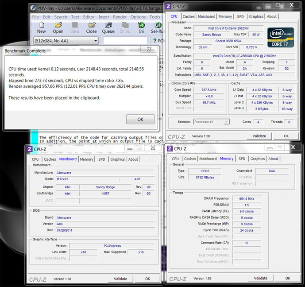
Task: Select Graphics tab in the Mainboard CPU-Z window
Action: (117, 159)
